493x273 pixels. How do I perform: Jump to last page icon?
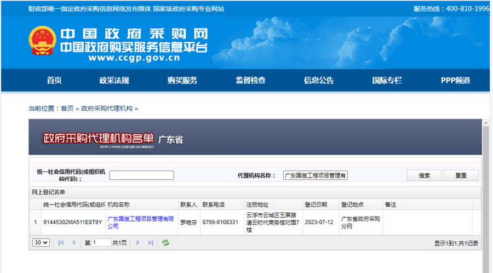tap(151, 242)
